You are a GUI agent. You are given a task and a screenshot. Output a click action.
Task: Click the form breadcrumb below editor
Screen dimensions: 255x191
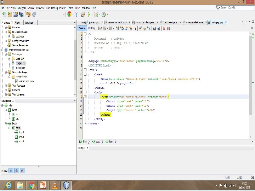click(111, 141)
